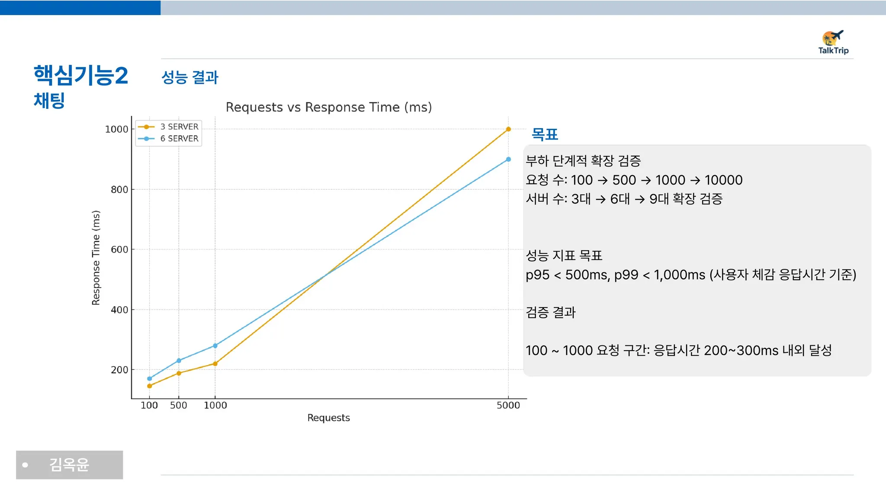Screen dimensions: 886x498
Task: Click the 5000 x-axis tick label
Action: pos(508,405)
